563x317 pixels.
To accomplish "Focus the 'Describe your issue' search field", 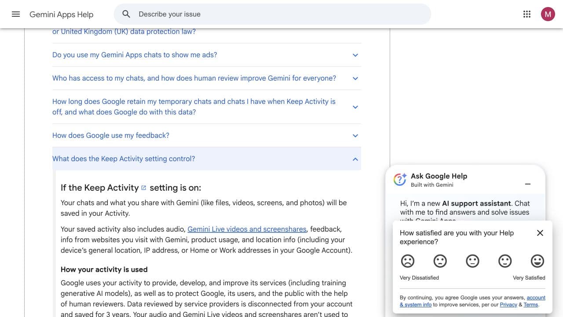I will [x=272, y=14].
